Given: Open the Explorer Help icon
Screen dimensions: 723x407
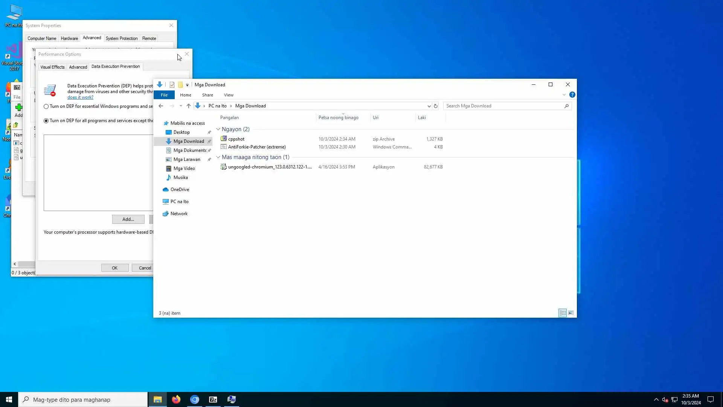Looking at the screenshot, I should click(x=572, y=95).
